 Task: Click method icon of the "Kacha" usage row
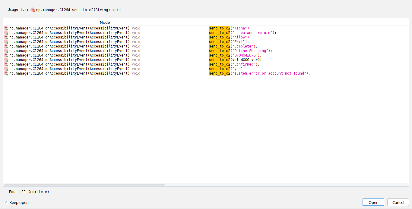point(6,28)
